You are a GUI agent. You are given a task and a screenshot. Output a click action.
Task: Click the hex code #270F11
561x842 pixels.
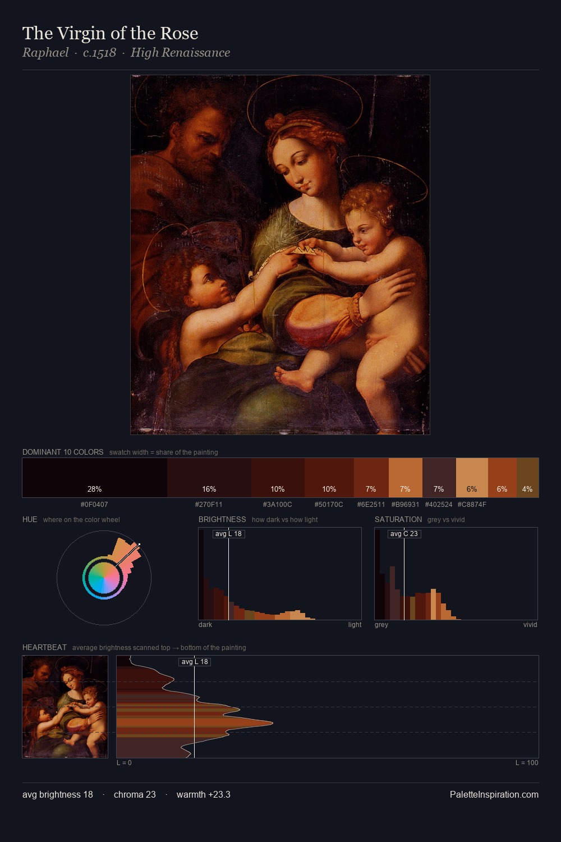(x=209, y=505)
